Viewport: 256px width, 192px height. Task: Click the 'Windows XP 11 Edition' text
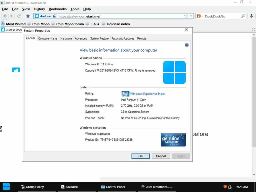[99, 64]
